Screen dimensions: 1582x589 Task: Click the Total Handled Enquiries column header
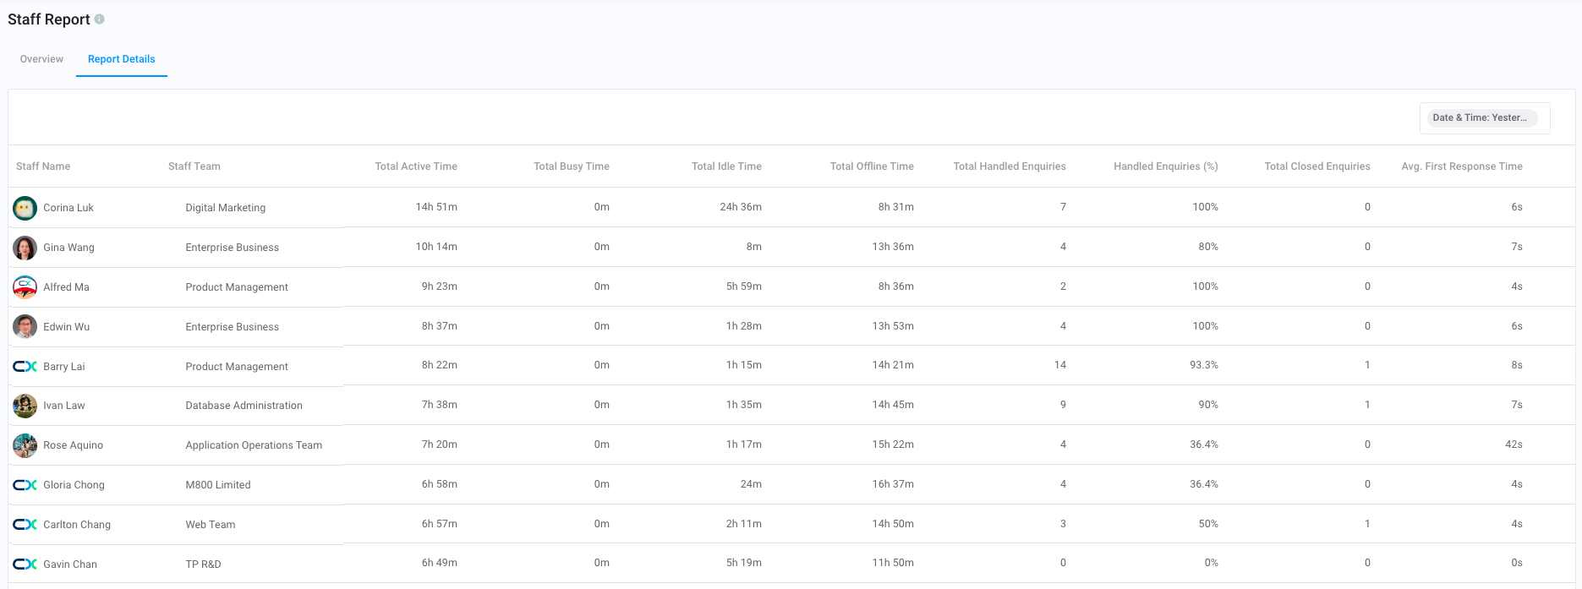point(1009,166)
